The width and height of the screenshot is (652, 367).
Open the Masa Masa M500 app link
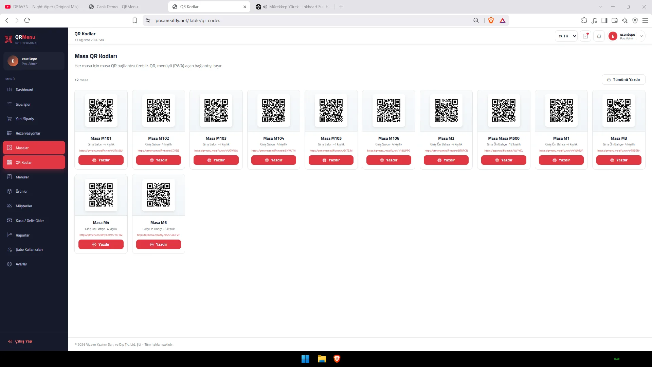tap(504, 151)
